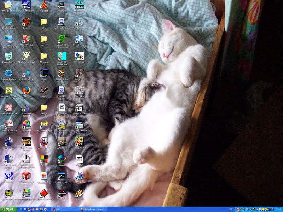
Task: Select the Ny mapp folder
Action: (x=44, y=56)
